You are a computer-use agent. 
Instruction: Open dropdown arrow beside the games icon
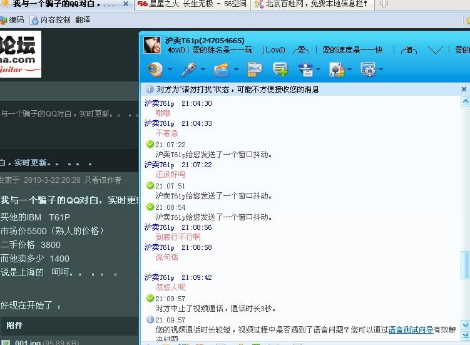(x=349, y=70)
